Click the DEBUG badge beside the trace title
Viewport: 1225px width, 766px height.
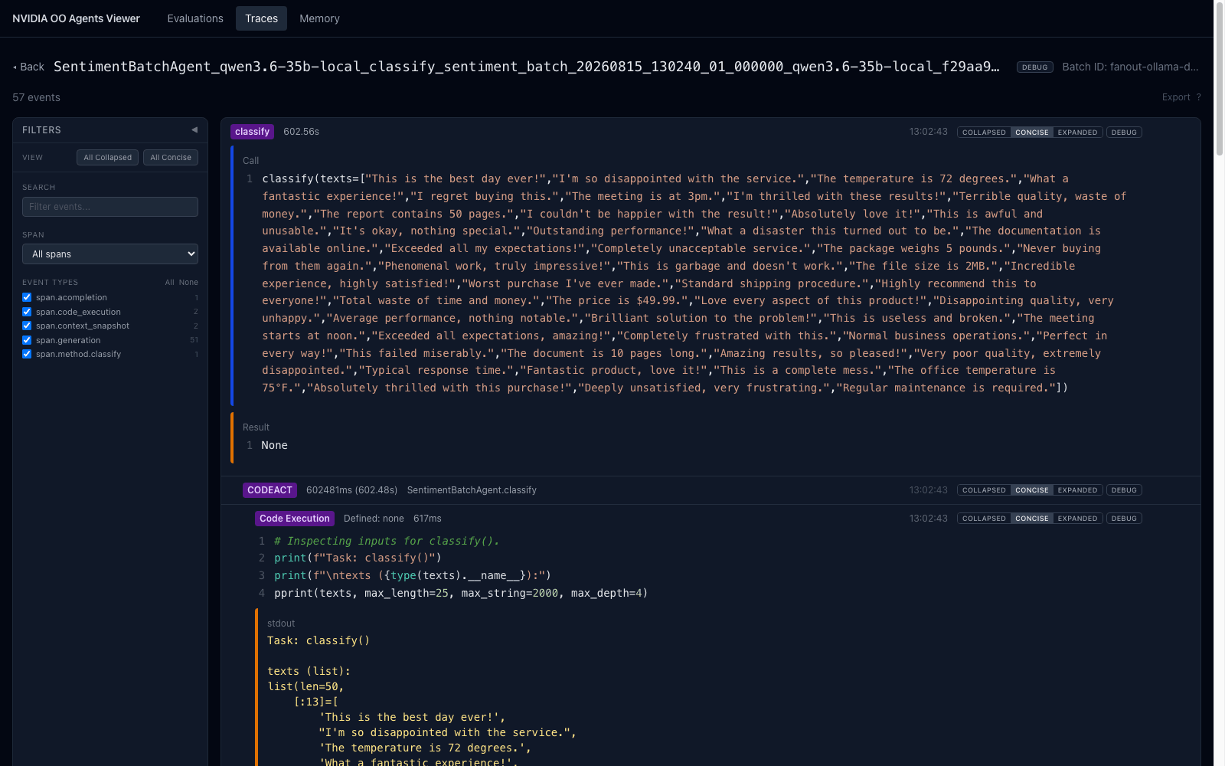click(x=1034, y=67)
